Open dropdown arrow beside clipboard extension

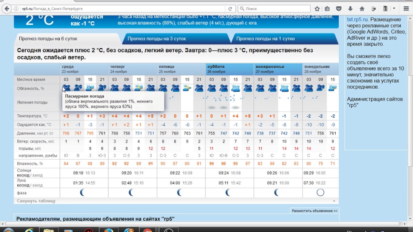[x=394, y=9]
